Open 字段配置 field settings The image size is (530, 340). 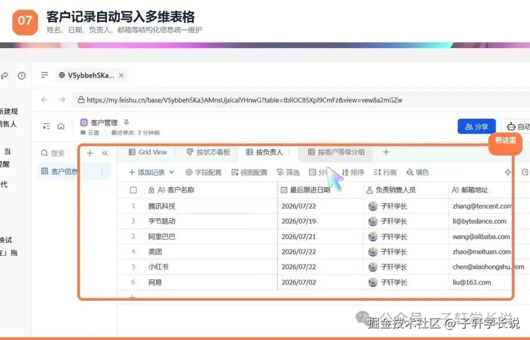click(x=204, y=172)
